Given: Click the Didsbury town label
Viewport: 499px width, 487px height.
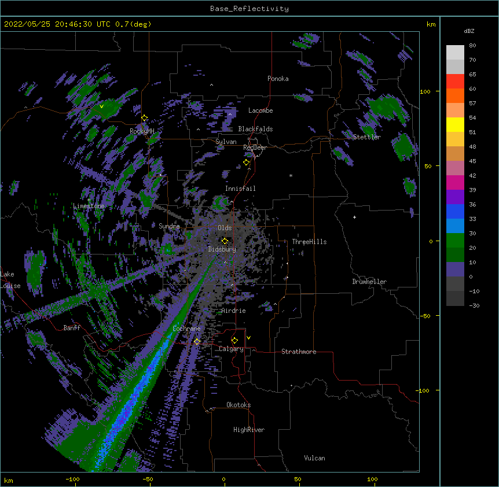Looking at the screenshot, I should (222, 249).
